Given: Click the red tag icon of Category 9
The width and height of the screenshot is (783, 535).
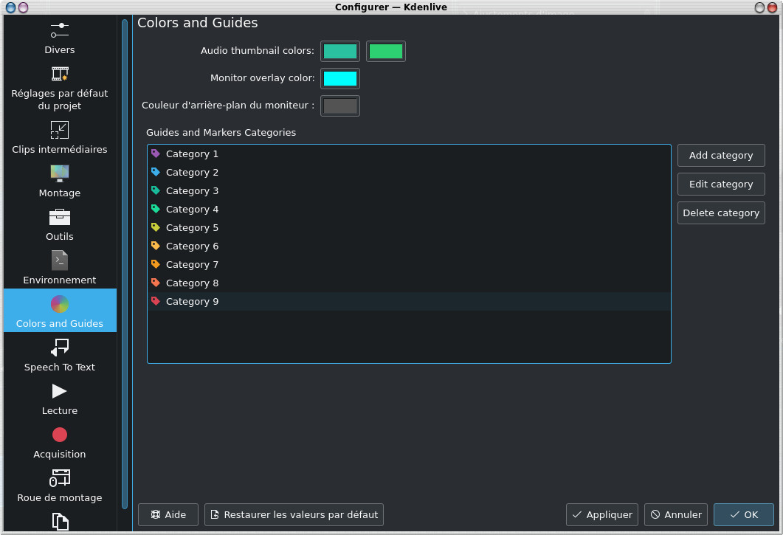Looking at the screenshot, I should click(x=156, y=301).
